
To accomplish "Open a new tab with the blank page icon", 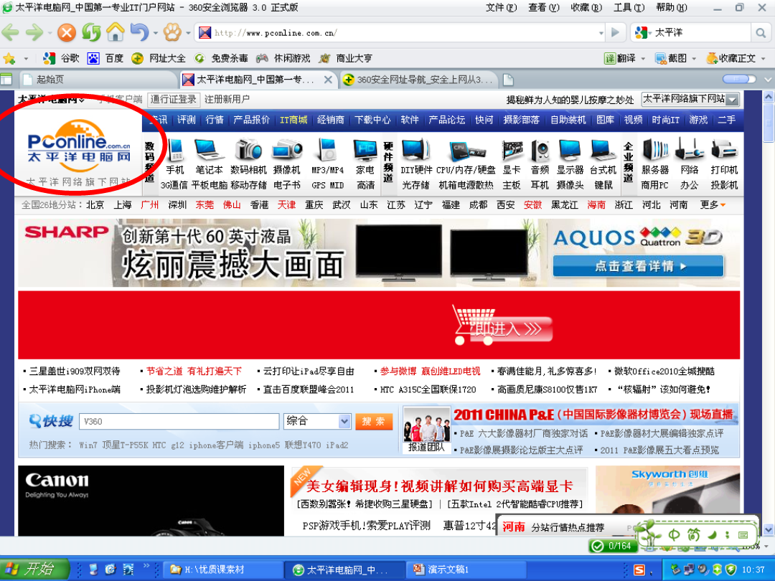I will 508,80.
